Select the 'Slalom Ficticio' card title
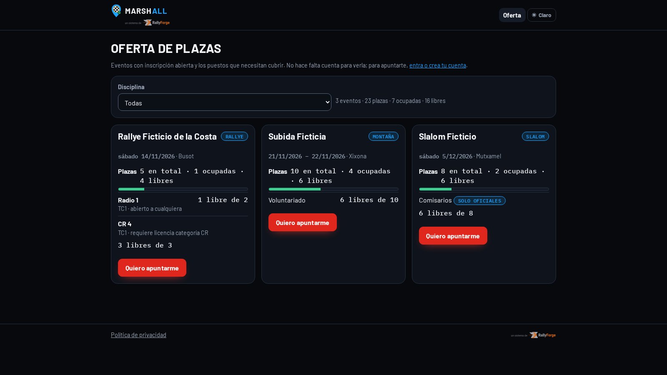The height and width of the screenshot is (375, 667). point(447,137)
